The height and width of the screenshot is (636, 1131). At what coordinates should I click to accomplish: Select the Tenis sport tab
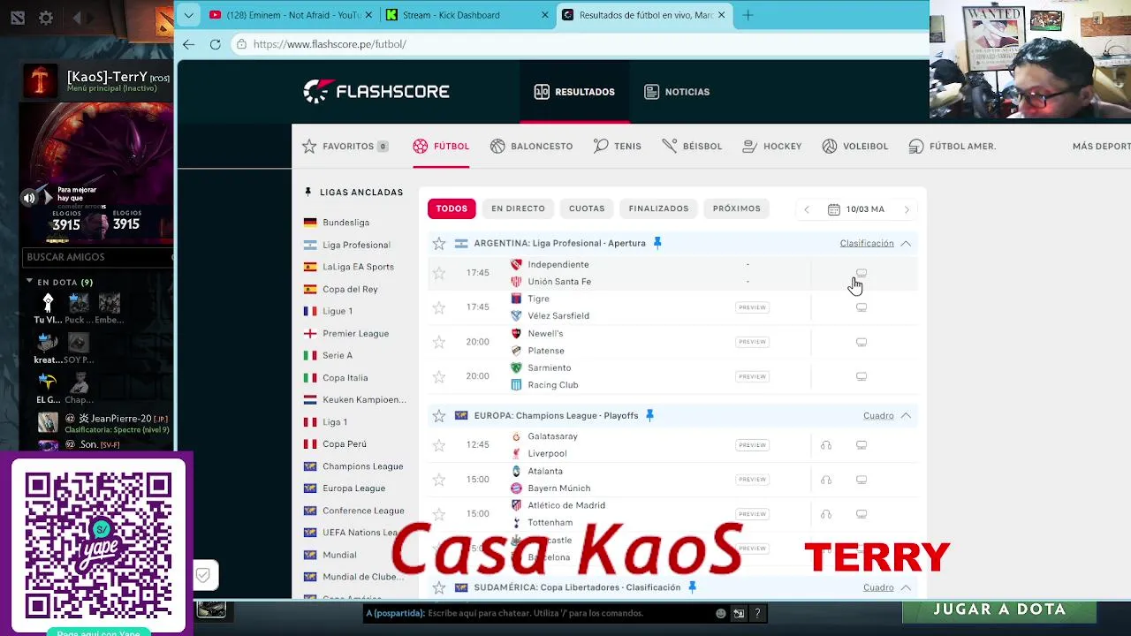pos(618,146)
